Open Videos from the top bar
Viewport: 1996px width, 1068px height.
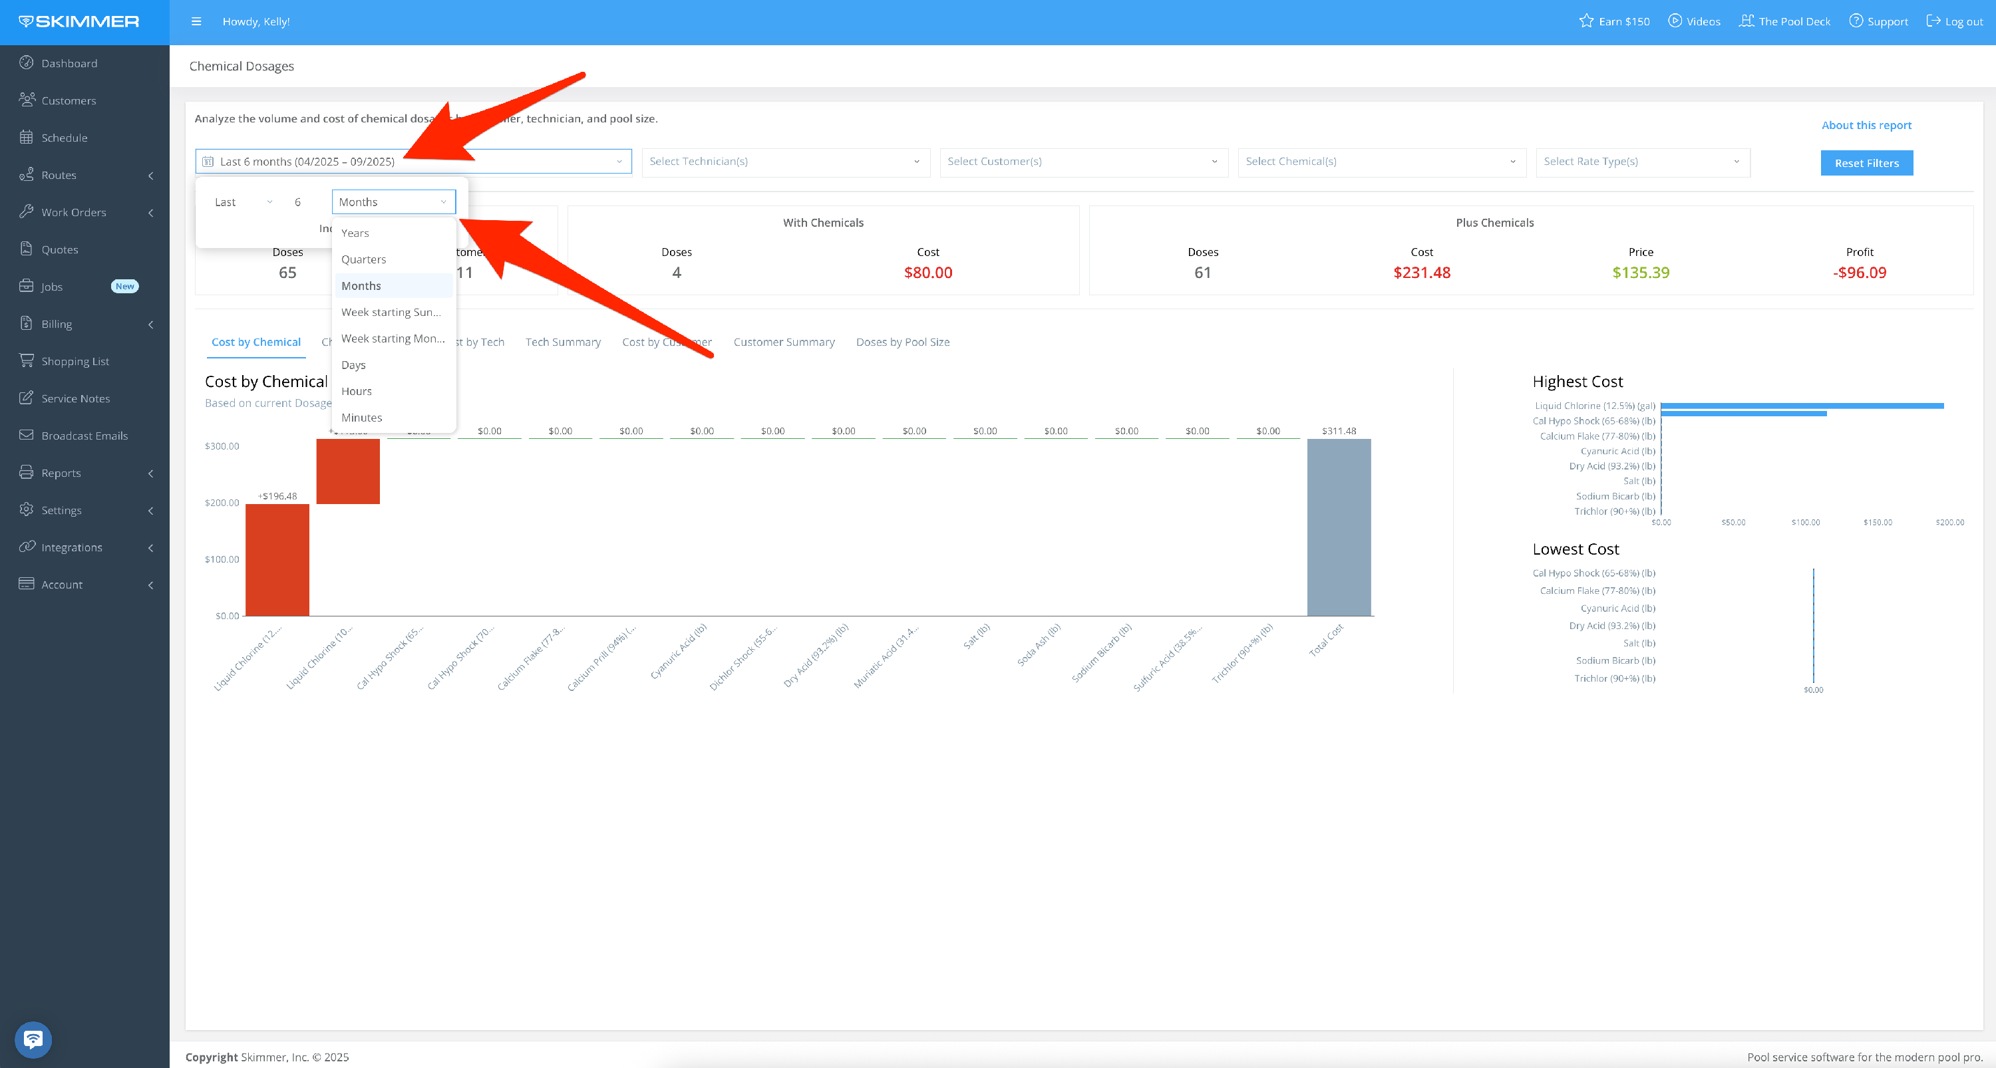click(x=1694, y=21)
